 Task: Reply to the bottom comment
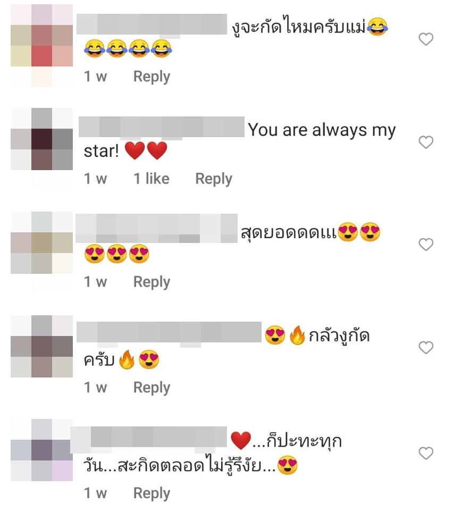pyautogui.click(x=152, y=494)
